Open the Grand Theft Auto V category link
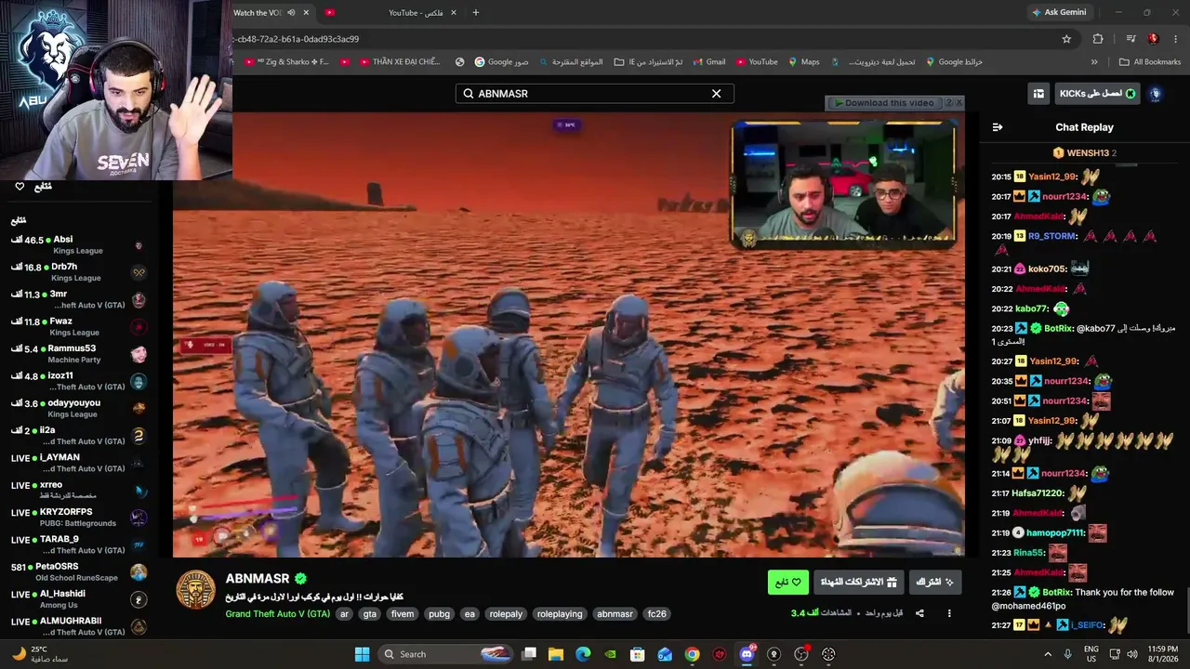This screenshot has width=1190, height=669. click(278, 614)
